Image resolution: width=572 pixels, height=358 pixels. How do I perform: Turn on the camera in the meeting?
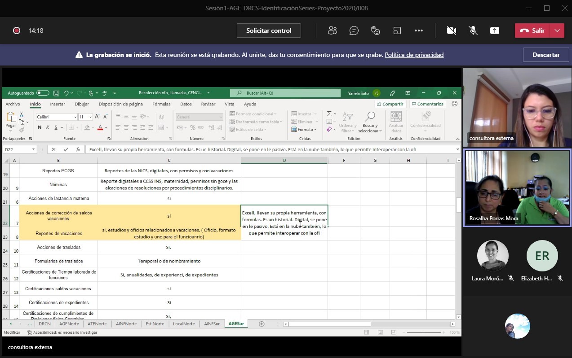[x=451, y=31]
